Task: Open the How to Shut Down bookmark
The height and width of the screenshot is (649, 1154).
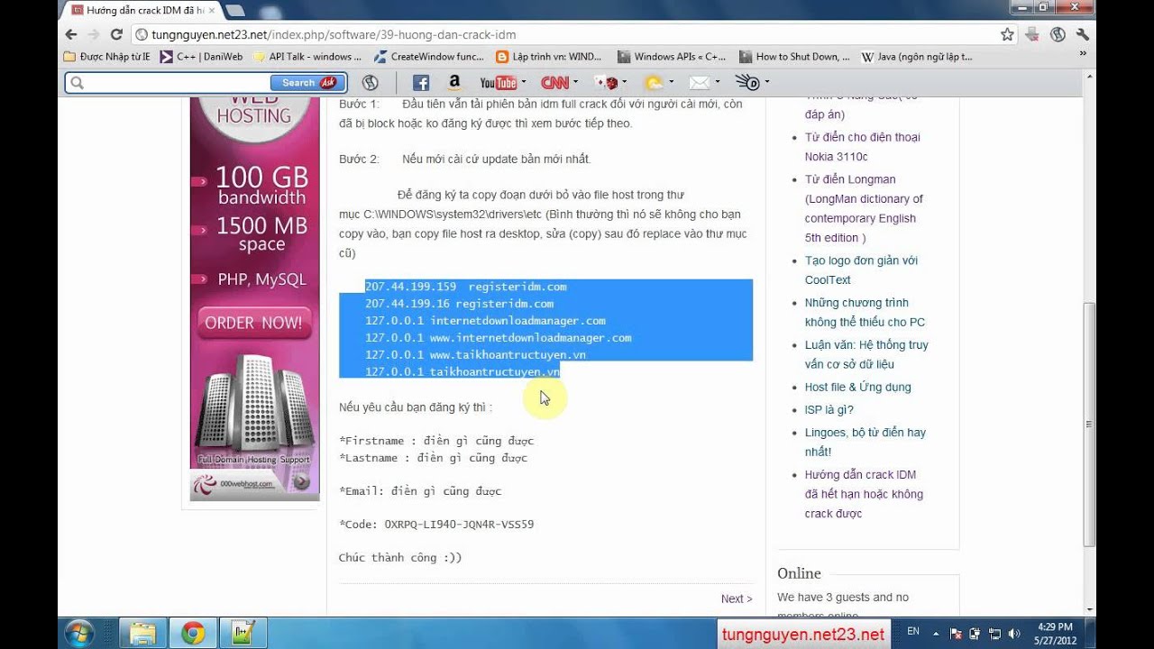Action: coord(794,57)
